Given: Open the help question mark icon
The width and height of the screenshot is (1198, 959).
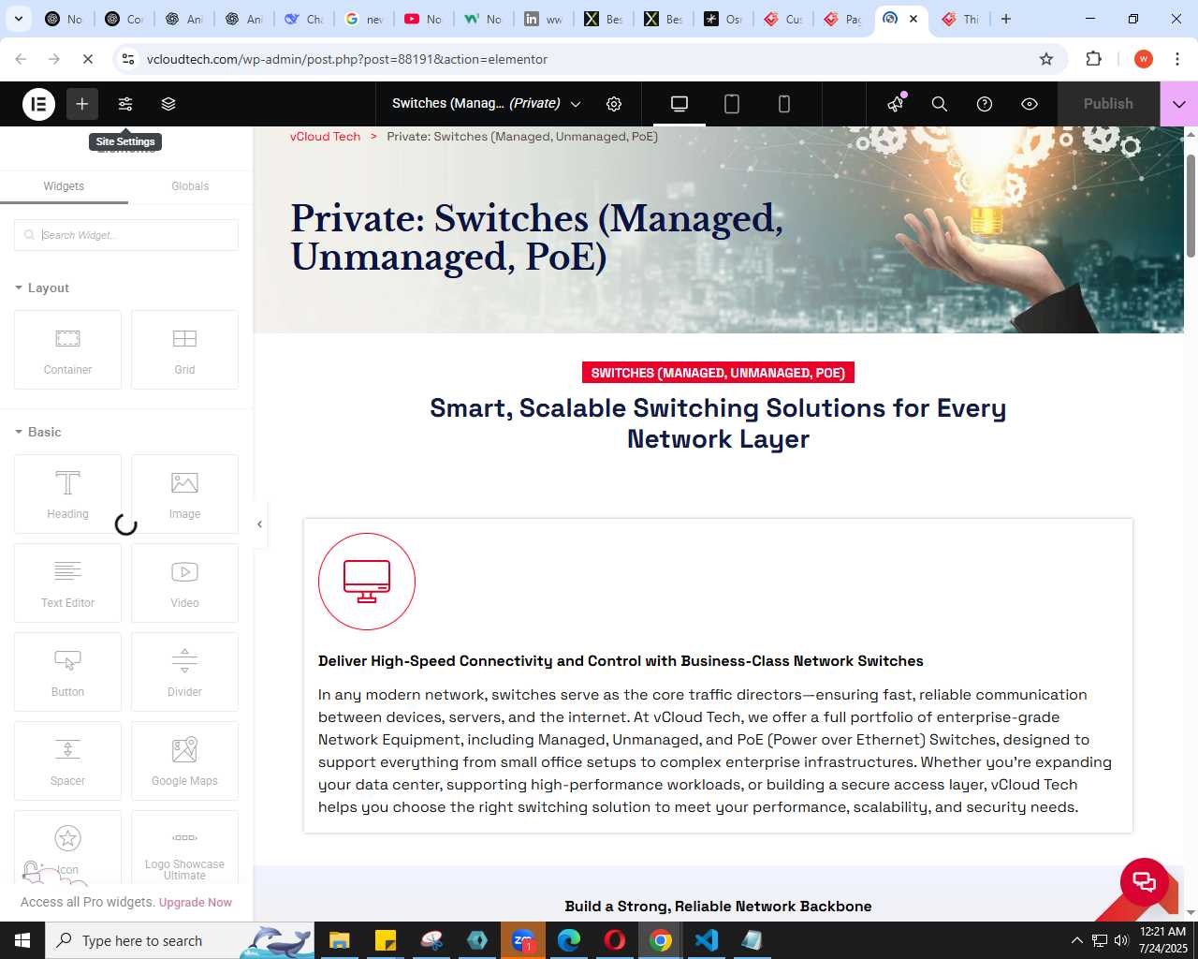Looking at the screenshot, I should tap(985, 104).
